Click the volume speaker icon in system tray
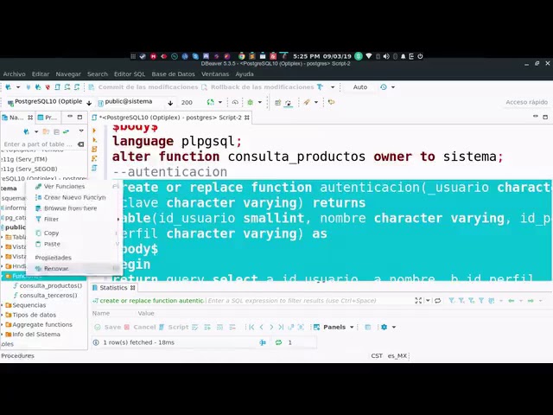Screen dimensions: 553x415 click(386, 56)
